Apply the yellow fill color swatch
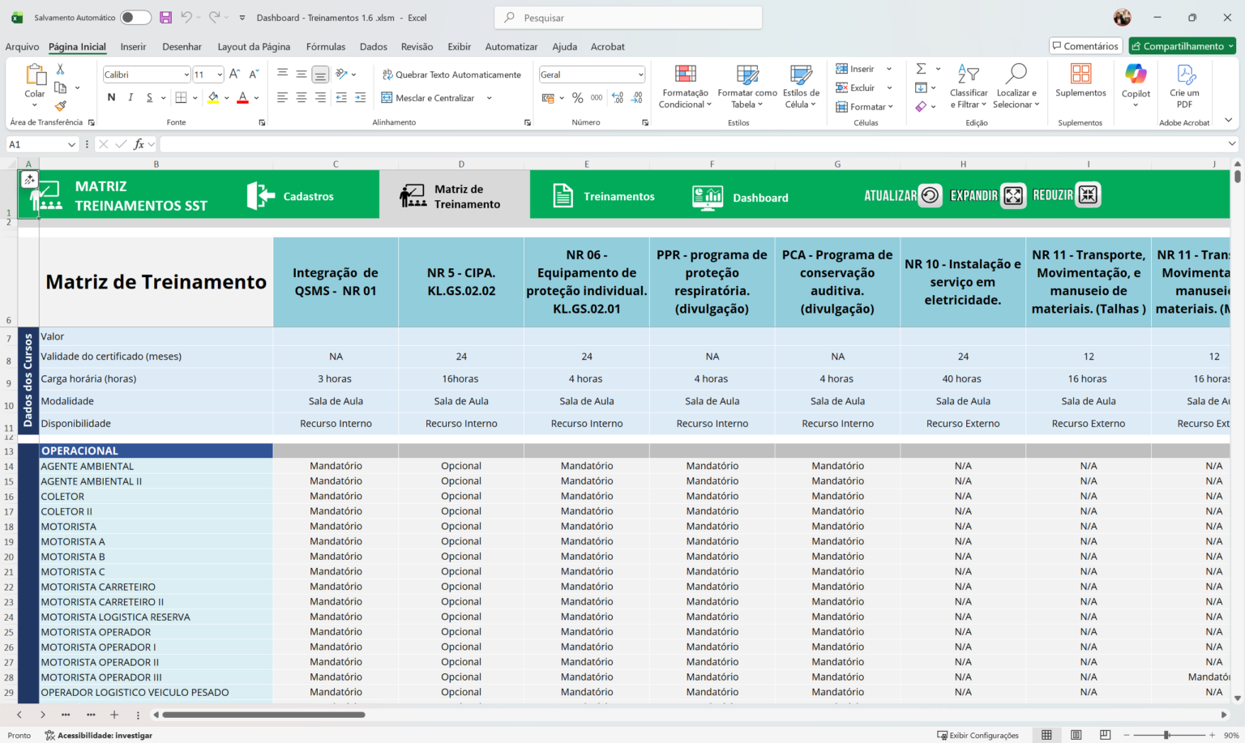The height and width of the screenshot is (743, 1245). click(213, 98)
